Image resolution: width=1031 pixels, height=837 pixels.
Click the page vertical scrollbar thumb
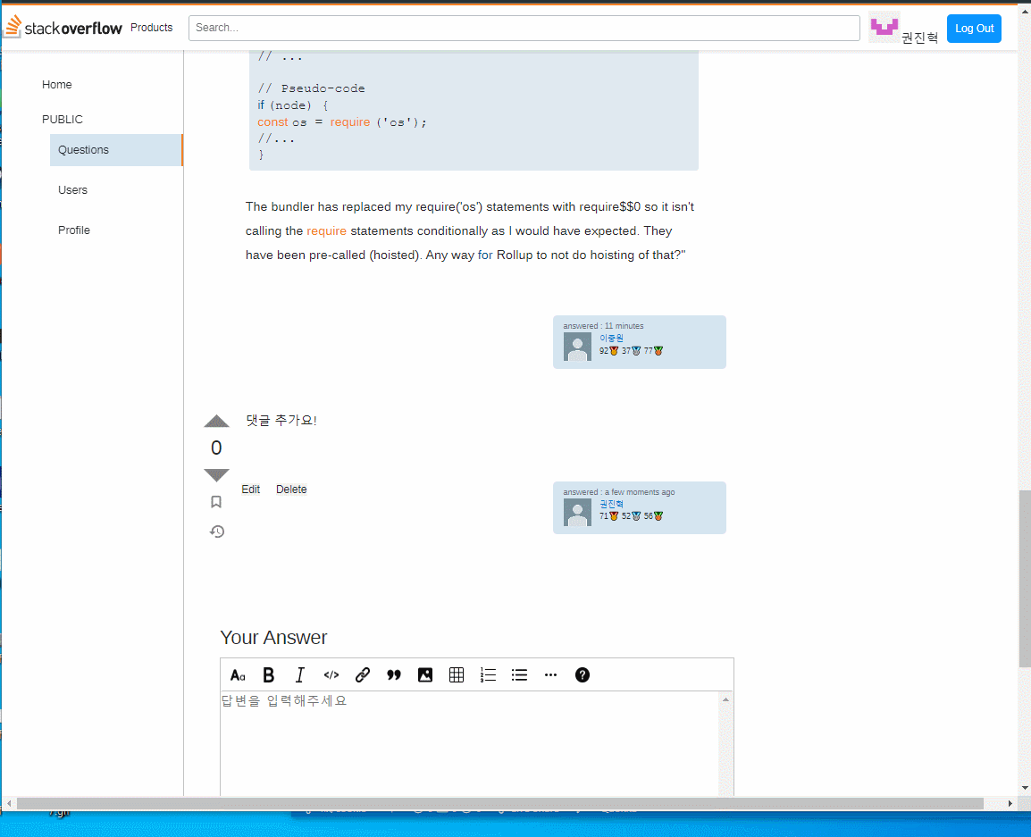pyautogui.click(x=1025, y=579)
